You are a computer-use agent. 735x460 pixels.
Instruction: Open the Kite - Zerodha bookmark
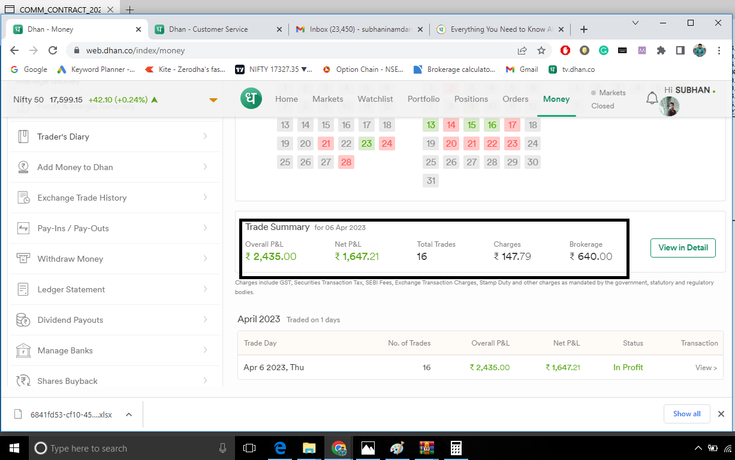[185, 69]
